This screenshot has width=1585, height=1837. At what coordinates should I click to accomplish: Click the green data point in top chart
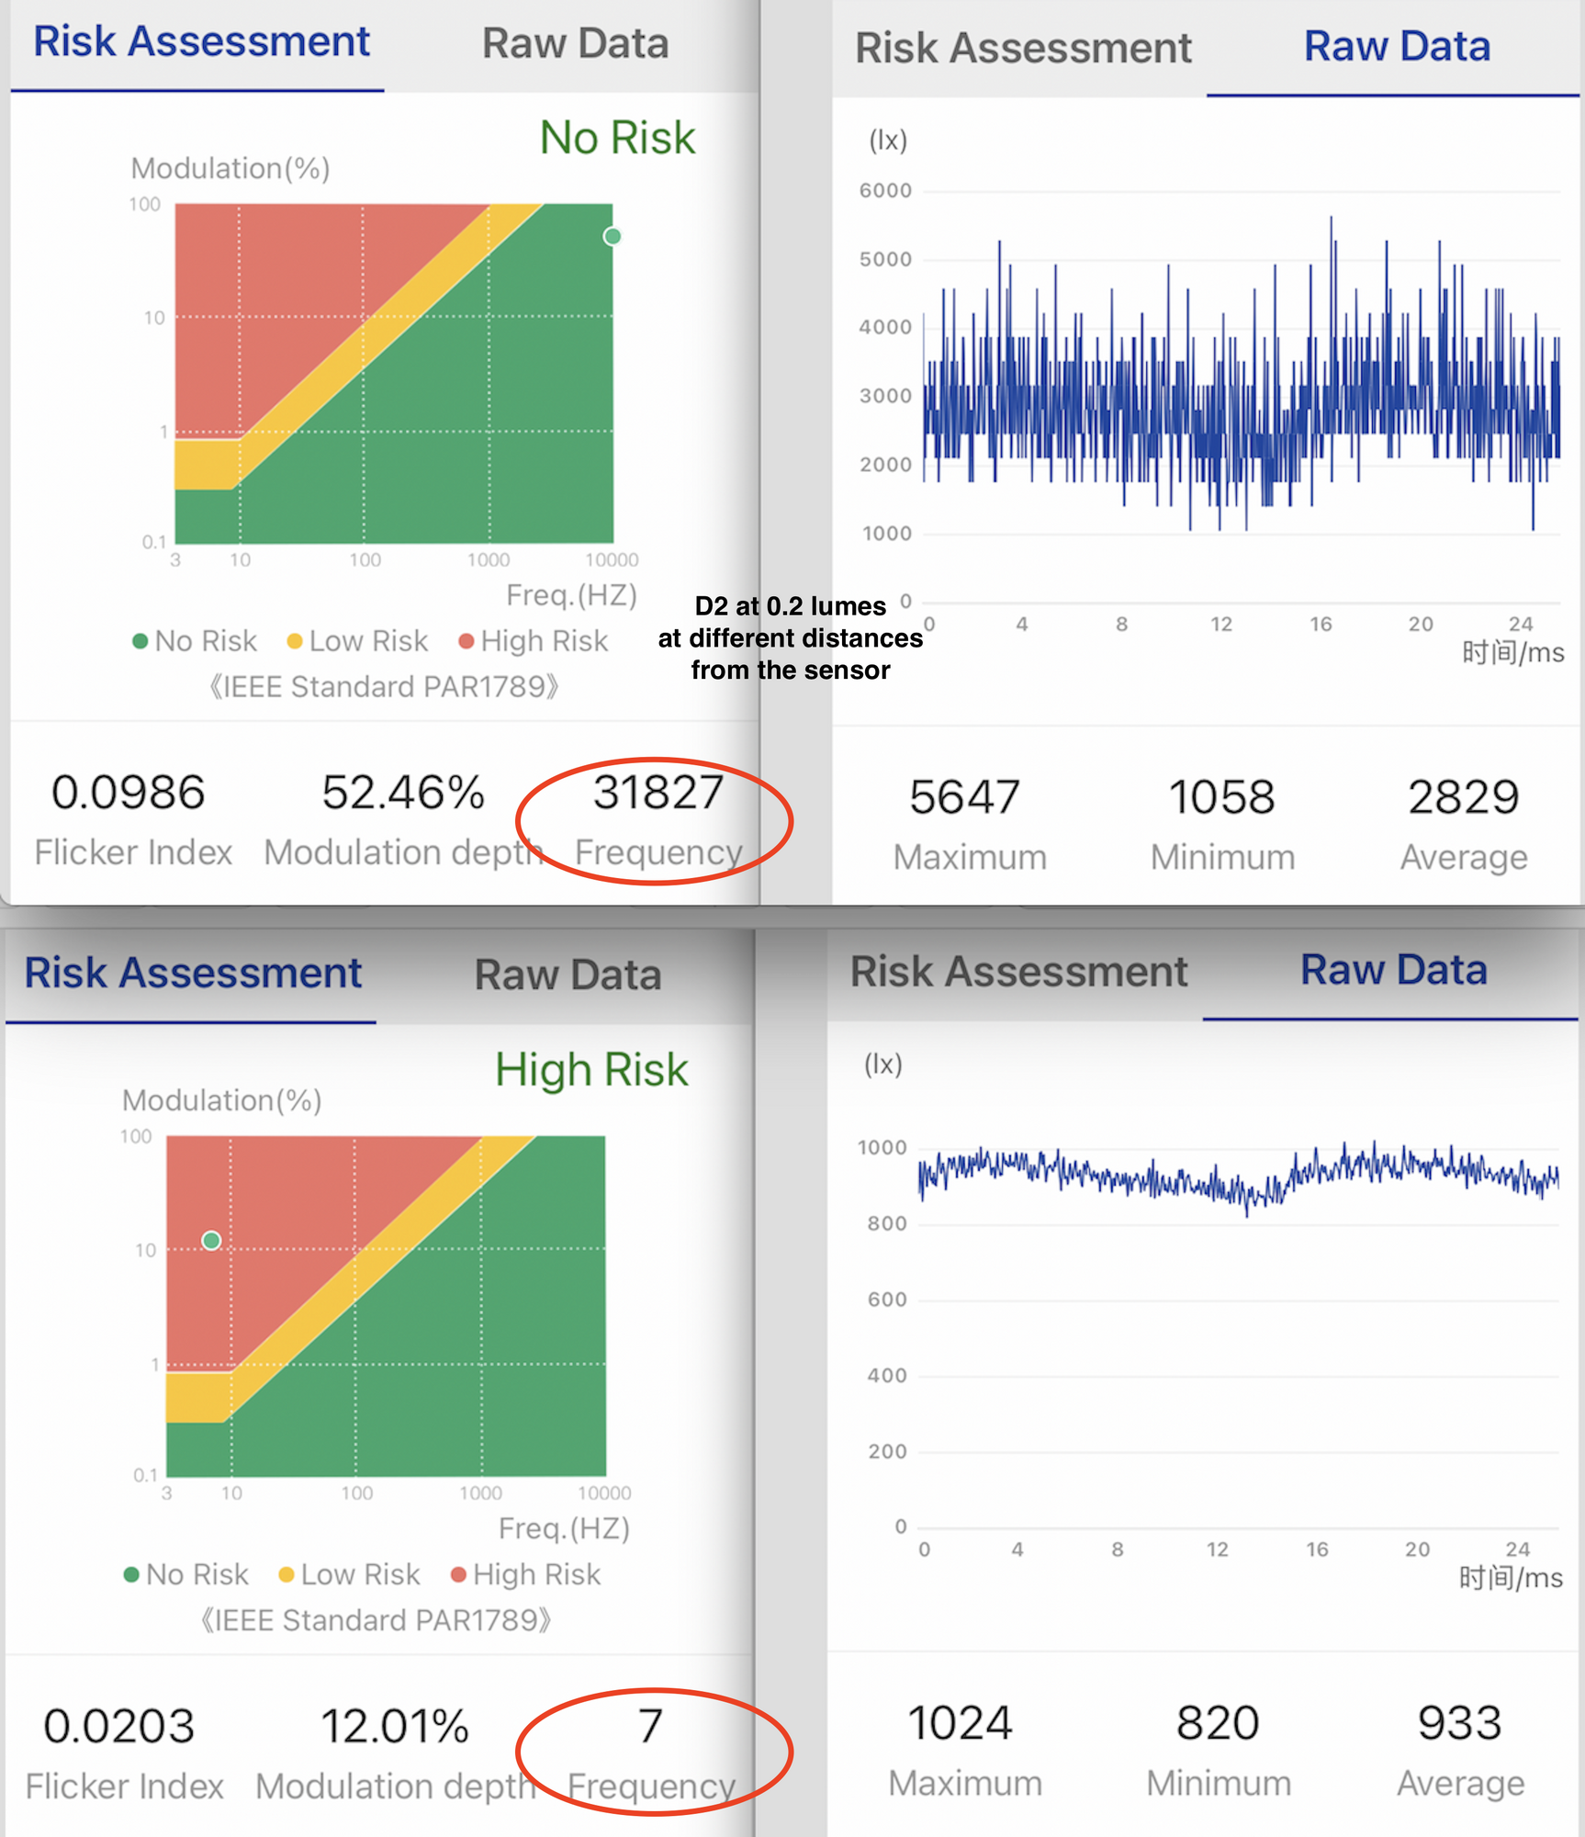coord(613,237)
